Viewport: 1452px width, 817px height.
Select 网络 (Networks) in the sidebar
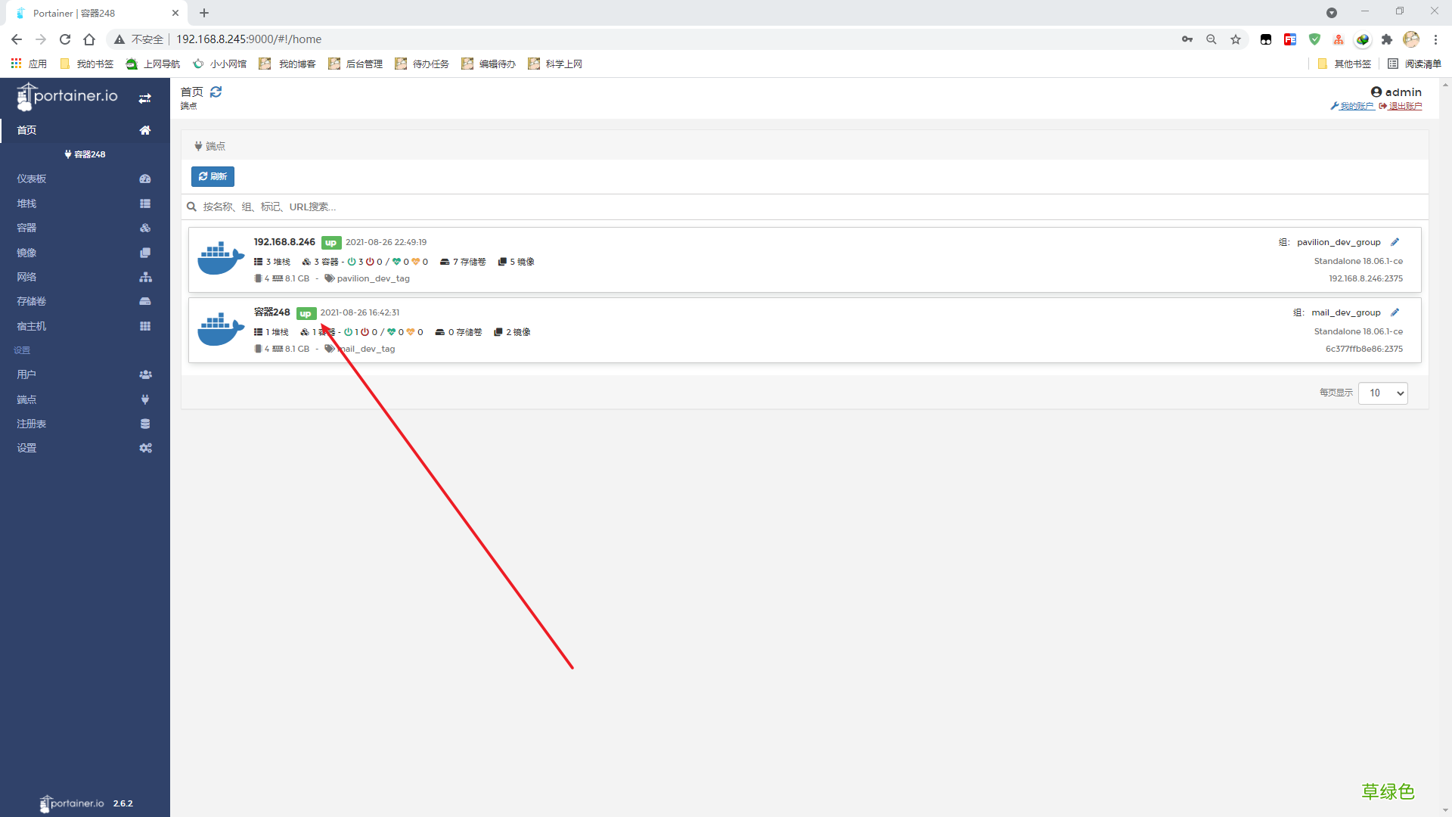tap(26, 277)
